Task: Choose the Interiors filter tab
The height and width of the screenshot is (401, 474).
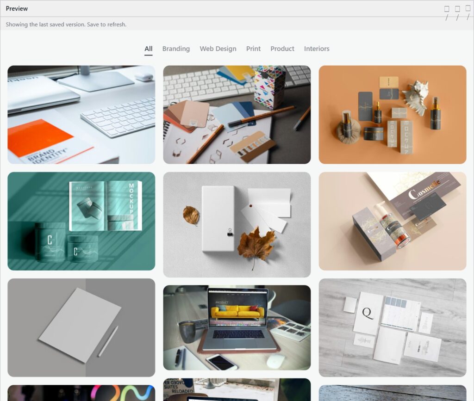Action: (317, 49)
